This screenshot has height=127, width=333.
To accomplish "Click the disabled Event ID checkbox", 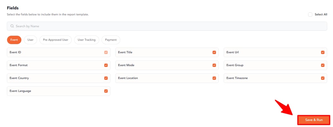I will (x=106, y=52).
